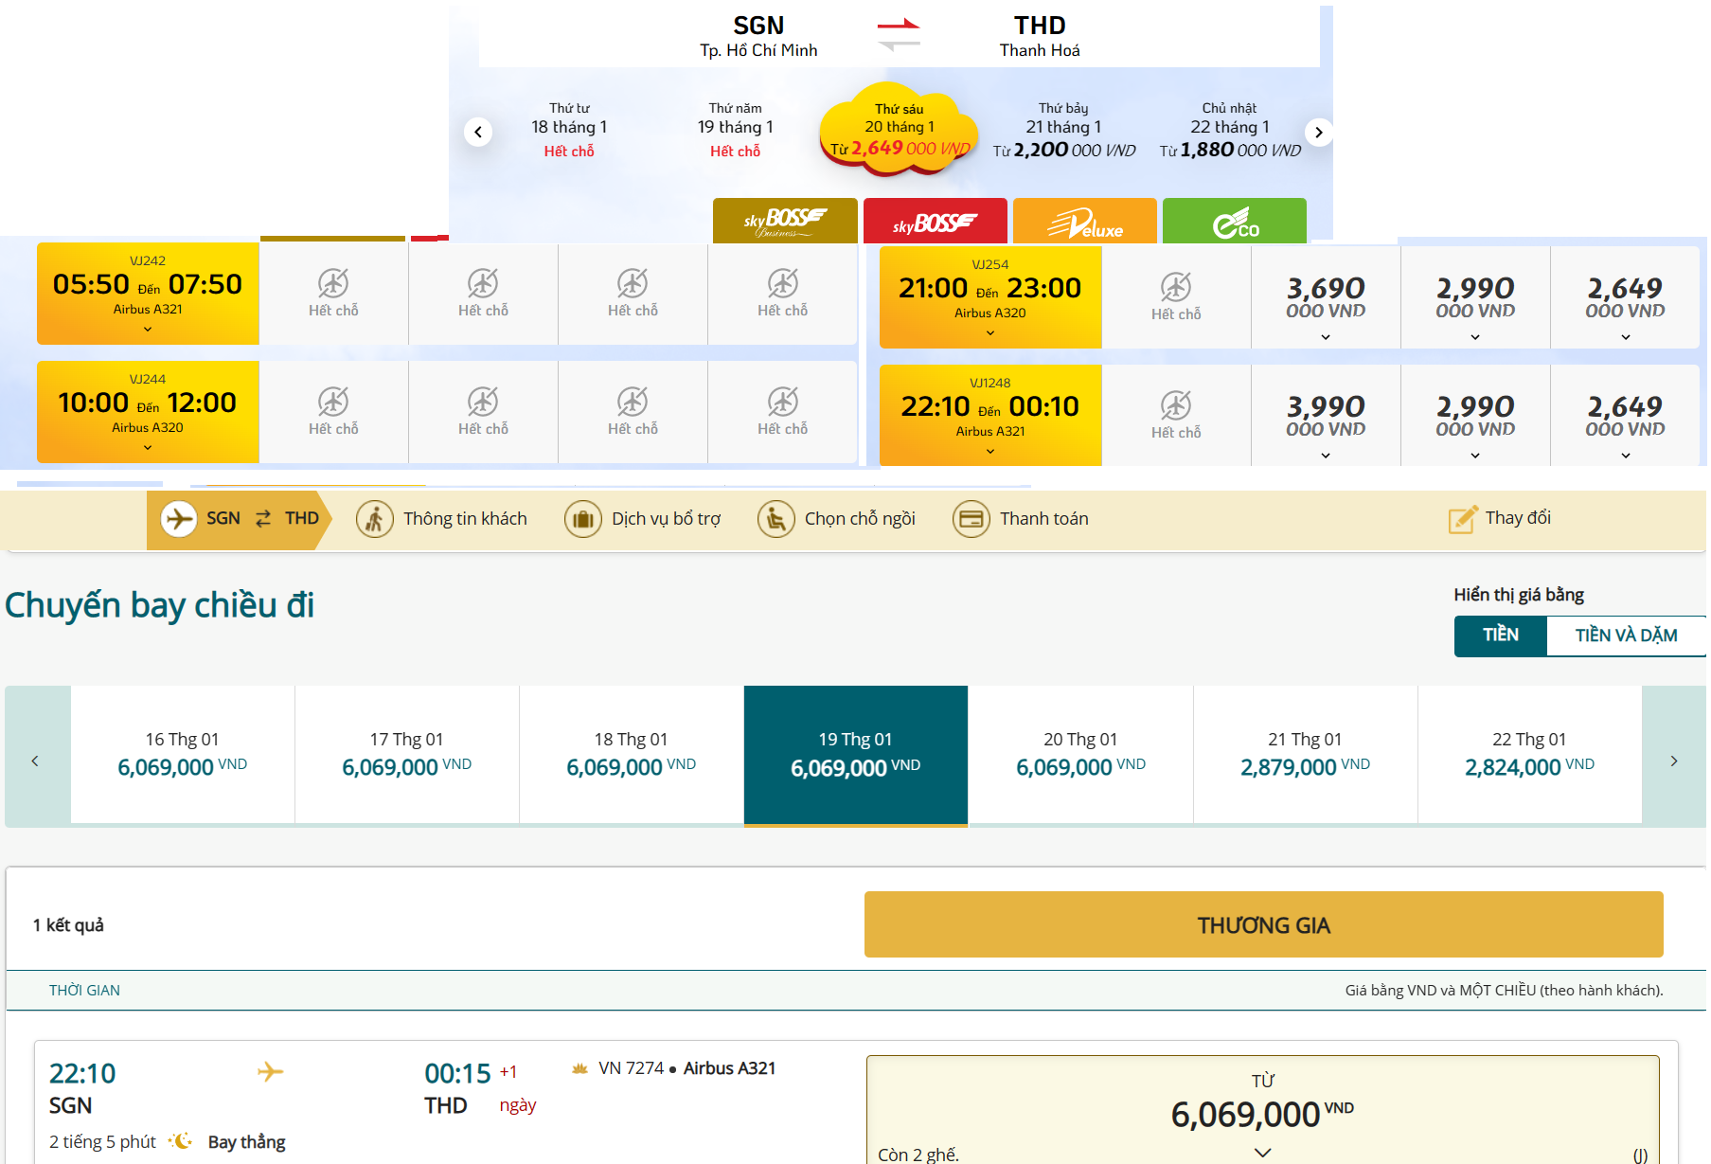Expand 3,690 fare chevron on VJ254

tap(1326, 337)
